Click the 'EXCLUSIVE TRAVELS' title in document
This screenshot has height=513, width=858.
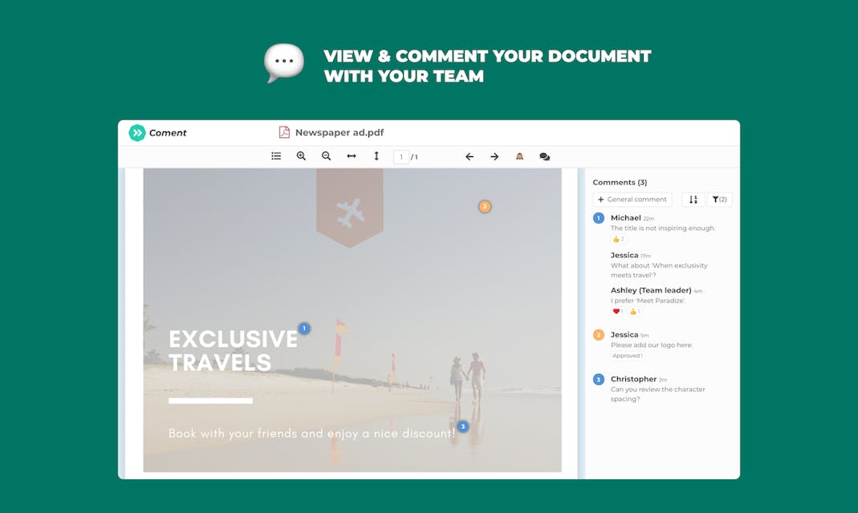pos(233,351)
